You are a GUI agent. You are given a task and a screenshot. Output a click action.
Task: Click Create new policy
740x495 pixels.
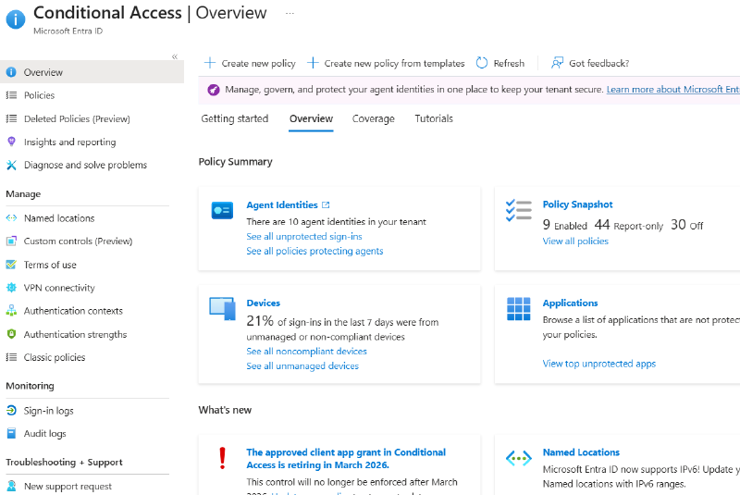(x=259, y=63)
